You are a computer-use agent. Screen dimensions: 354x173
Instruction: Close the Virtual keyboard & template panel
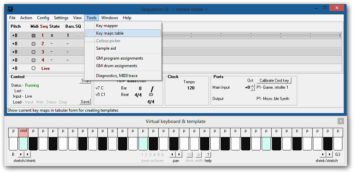click(341, 121)
